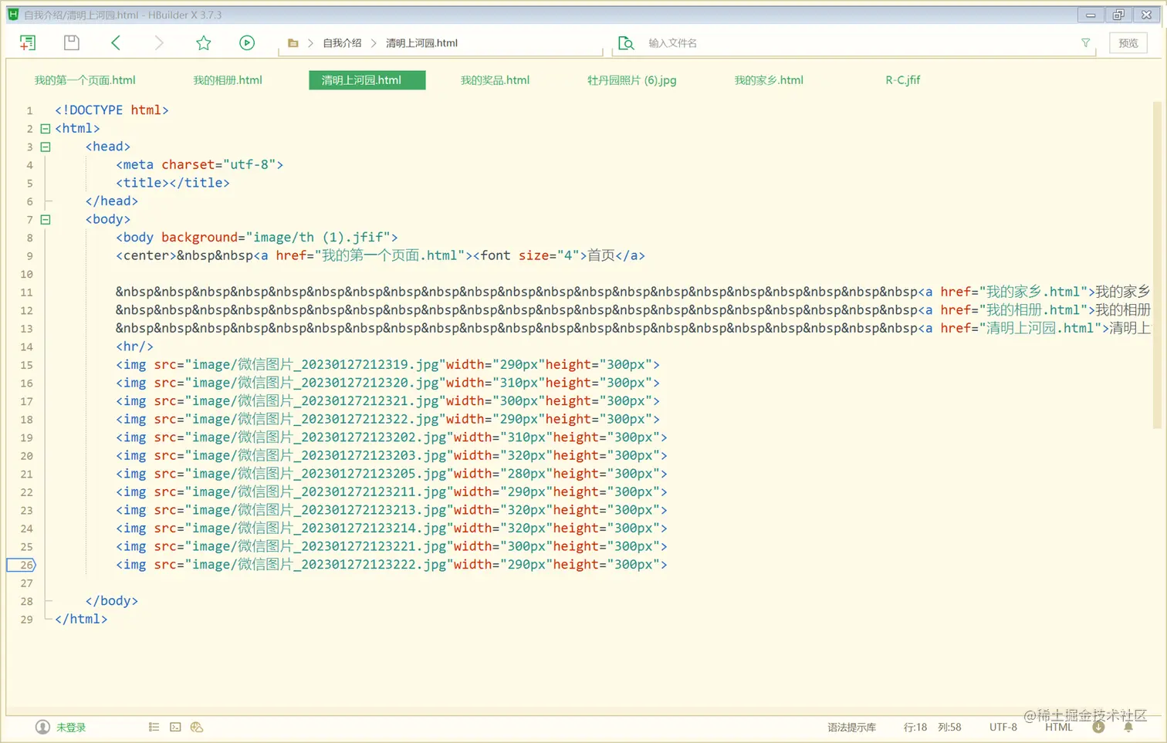This screenshot has height=743, width=1167.
Task: Click 未登录 login text
Action: coord(71,727)
